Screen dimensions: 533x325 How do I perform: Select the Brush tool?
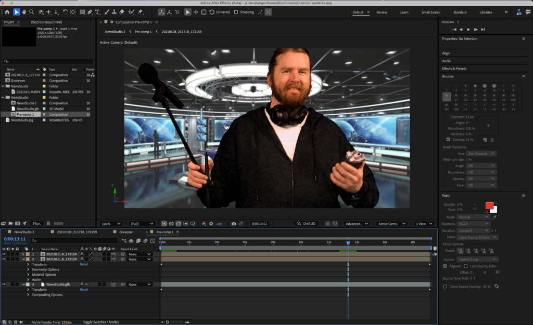(106, 11)
